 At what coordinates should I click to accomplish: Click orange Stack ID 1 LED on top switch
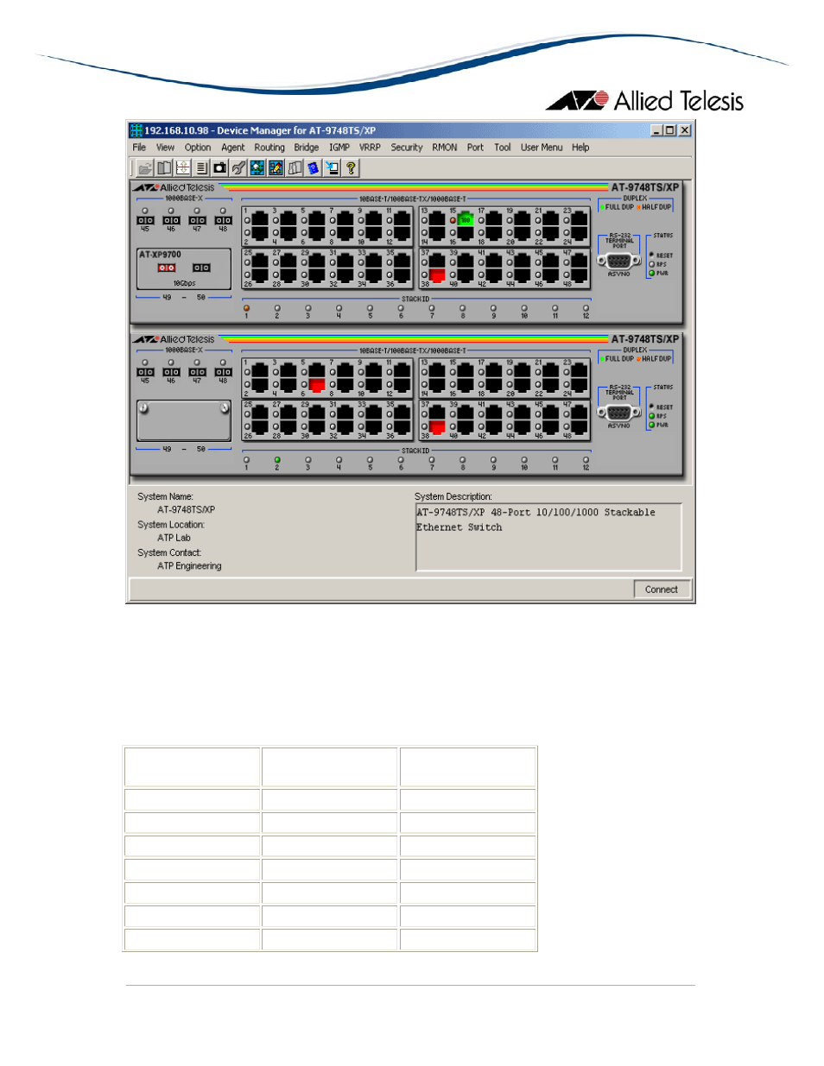[x=246, y=308]
